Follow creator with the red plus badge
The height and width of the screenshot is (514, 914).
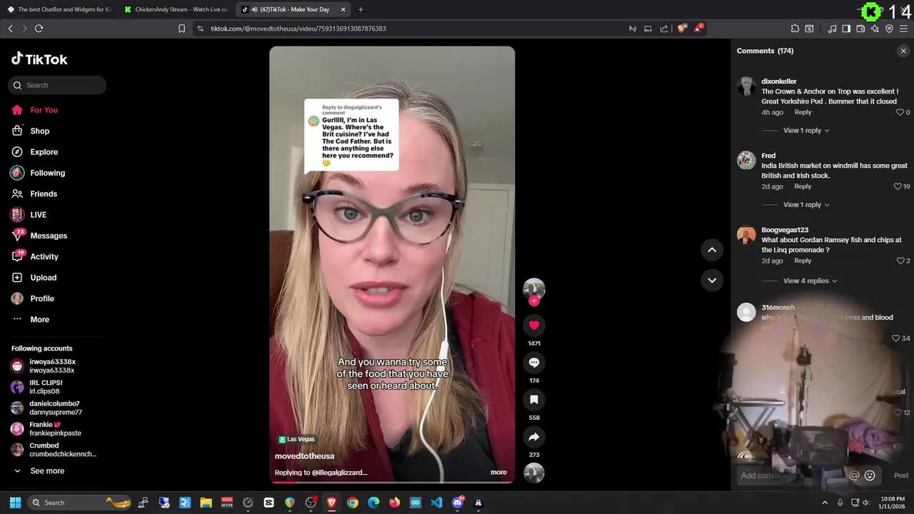533,301
